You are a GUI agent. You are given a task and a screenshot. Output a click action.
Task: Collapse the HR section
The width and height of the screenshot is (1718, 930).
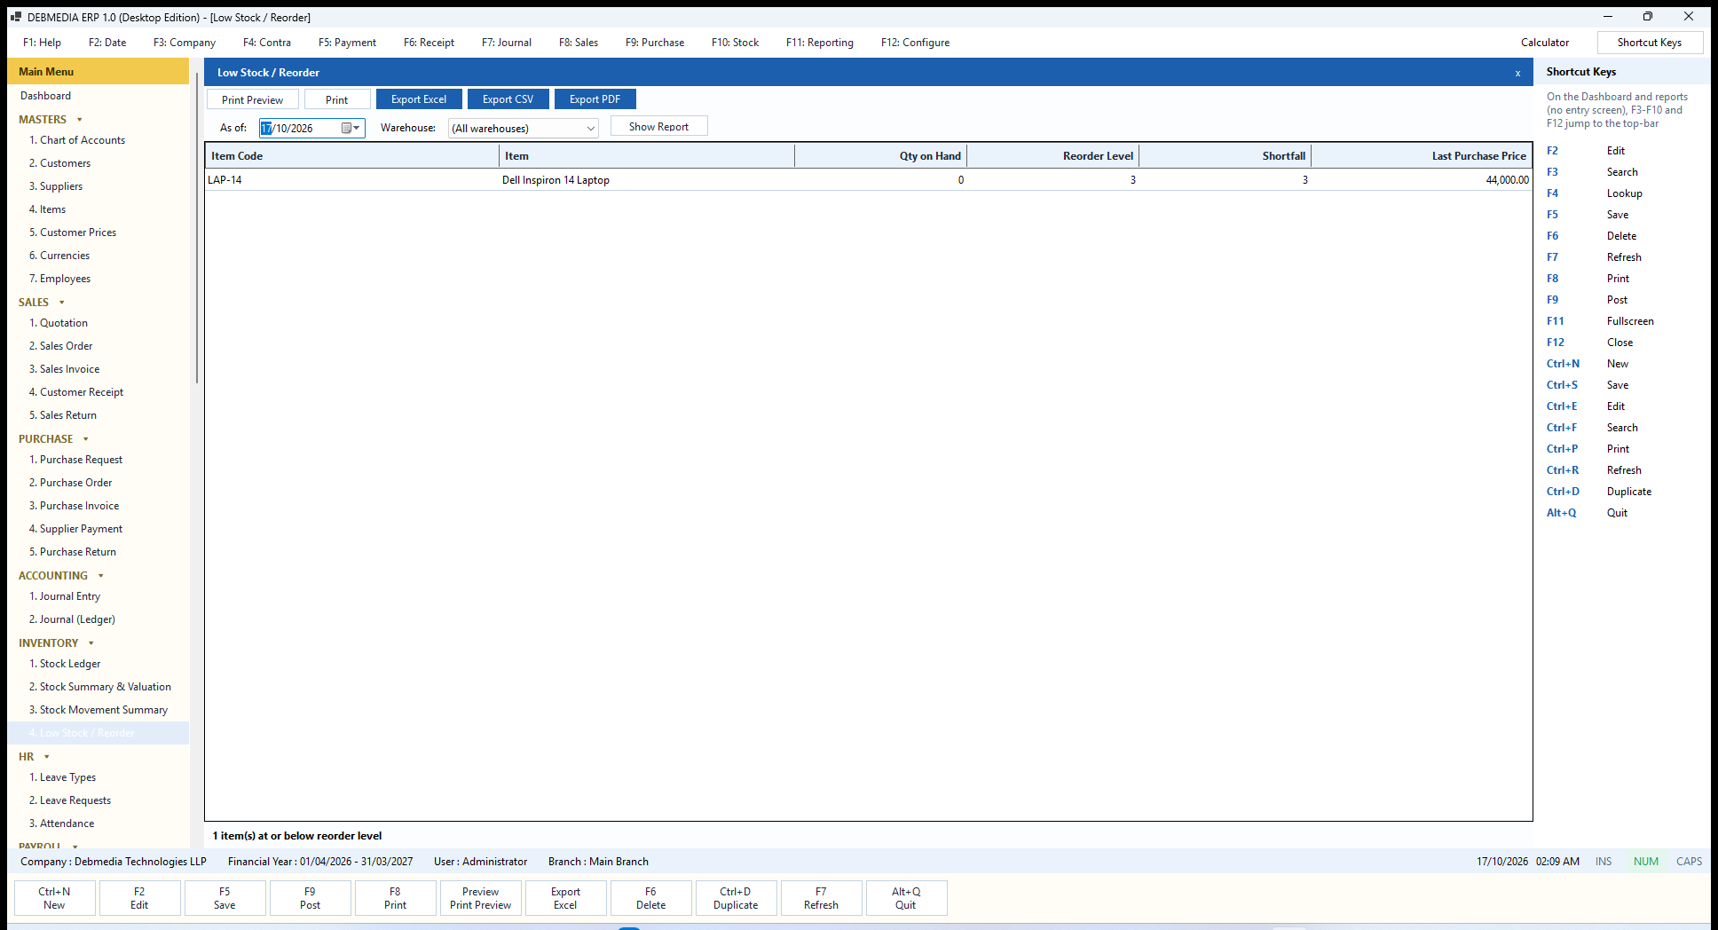tap(47, 757)
